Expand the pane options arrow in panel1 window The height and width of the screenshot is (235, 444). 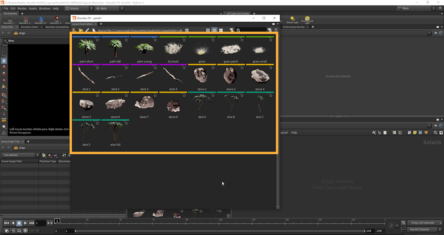[x=277, y=24]
